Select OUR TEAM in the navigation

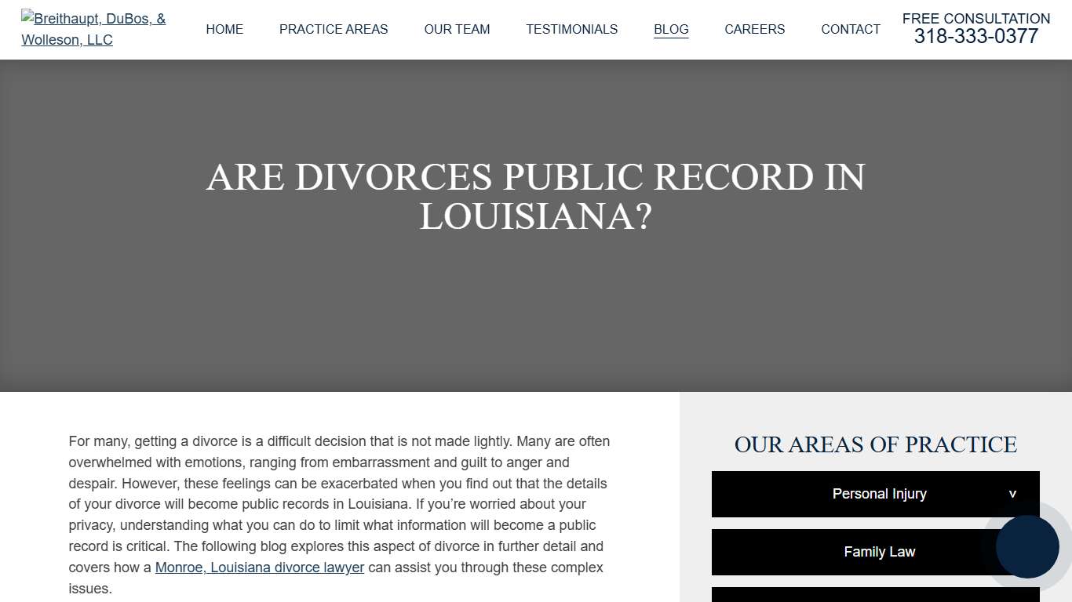457,29
